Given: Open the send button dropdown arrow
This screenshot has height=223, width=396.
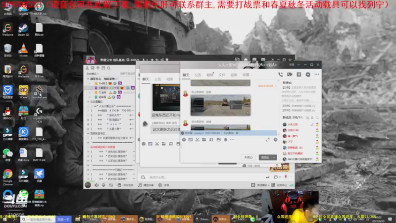Looking at the screenshot, I should 274,158.
